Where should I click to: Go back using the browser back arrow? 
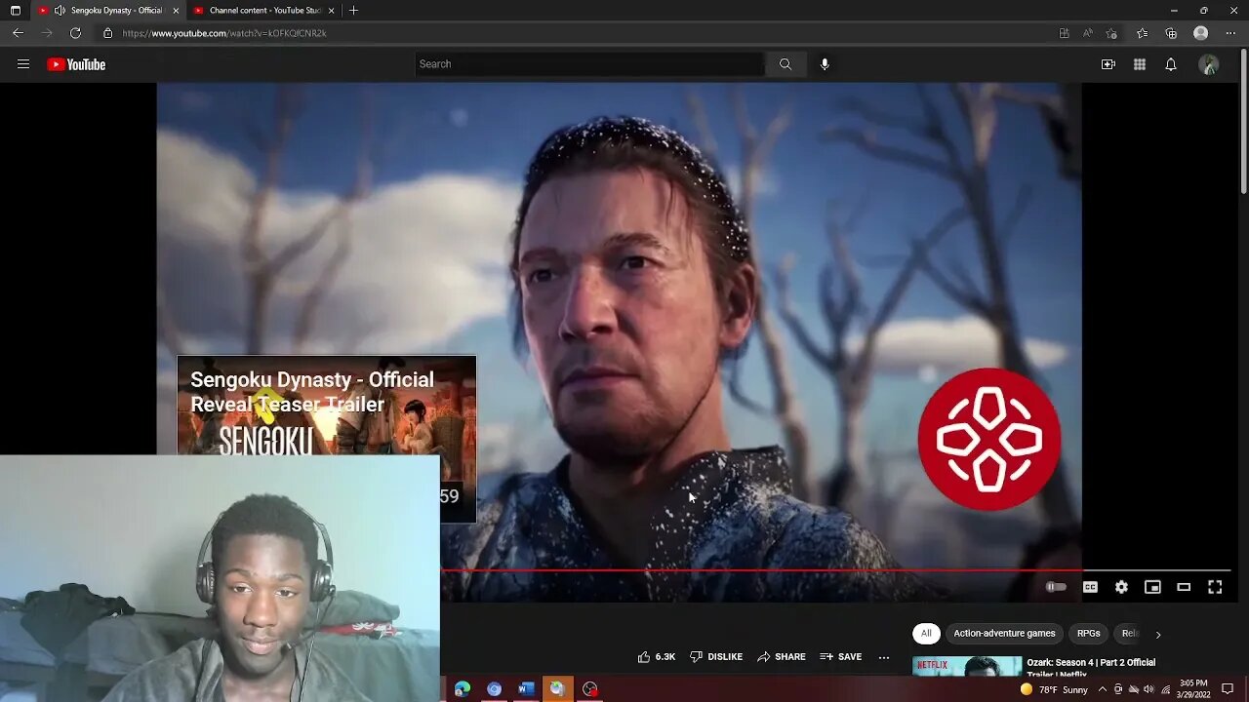pos(18,33)
